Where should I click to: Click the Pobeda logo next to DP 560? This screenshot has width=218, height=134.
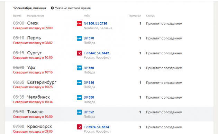(79, 68)
